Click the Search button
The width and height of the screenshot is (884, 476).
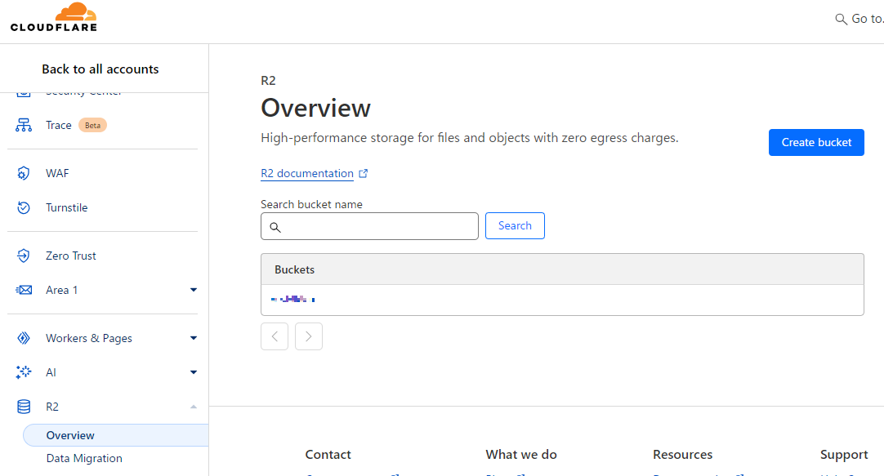coord(515,226)
